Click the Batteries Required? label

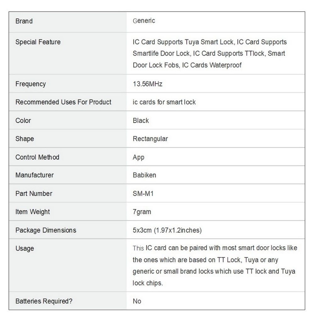point(44,301)
